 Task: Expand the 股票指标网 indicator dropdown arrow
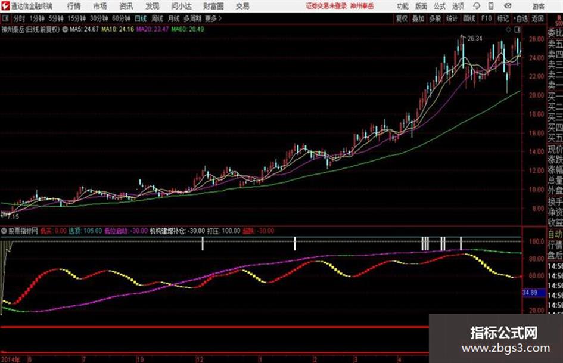coord(4,231)
